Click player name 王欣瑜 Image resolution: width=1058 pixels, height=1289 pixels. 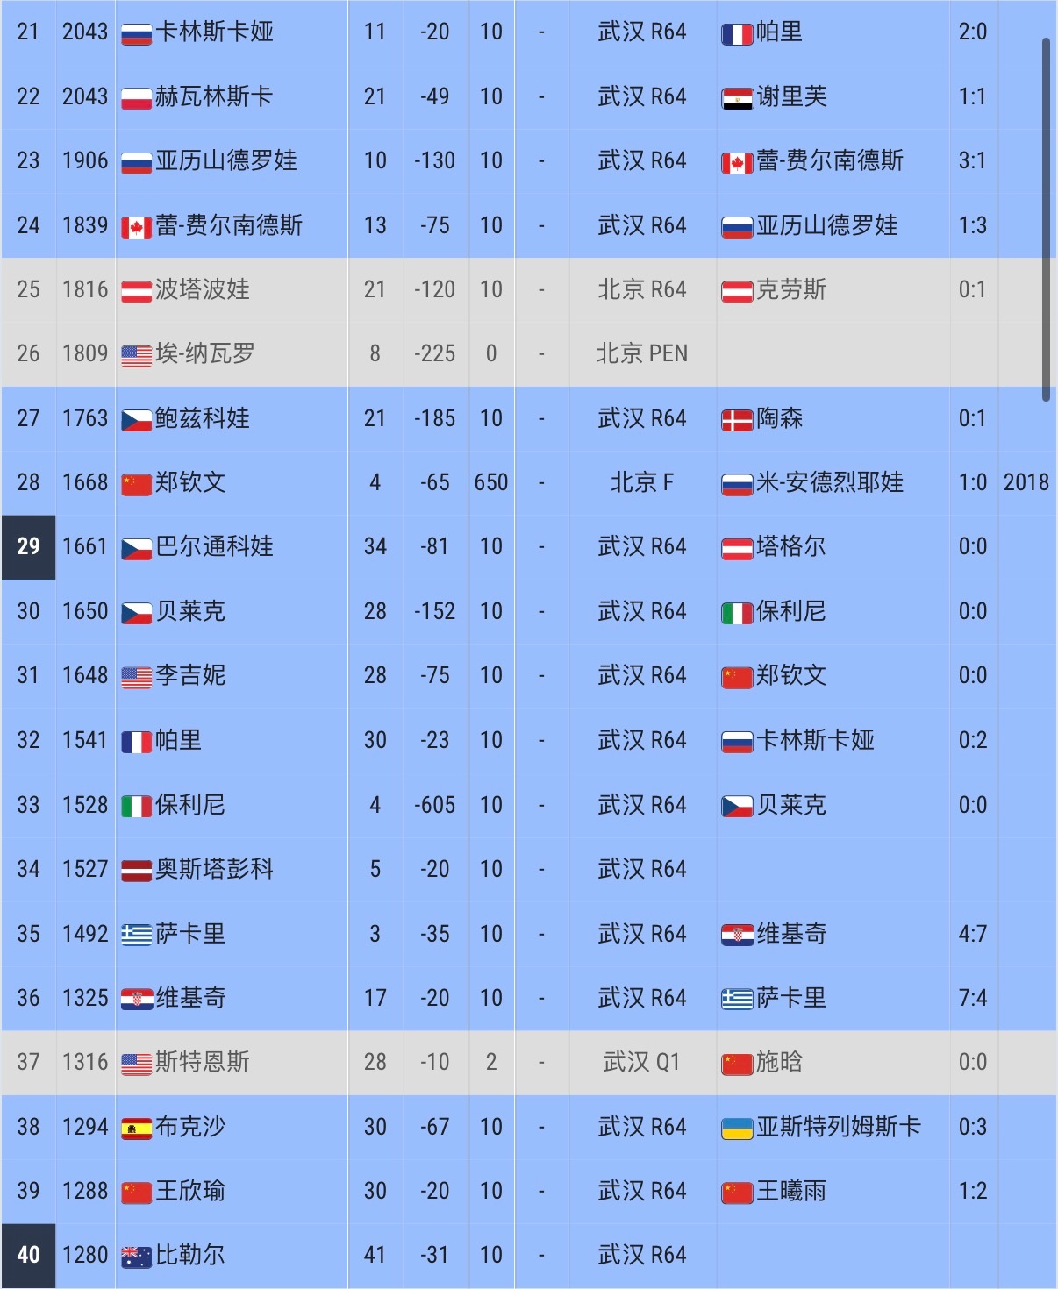pyautogui.click(x=190, y=1191)
